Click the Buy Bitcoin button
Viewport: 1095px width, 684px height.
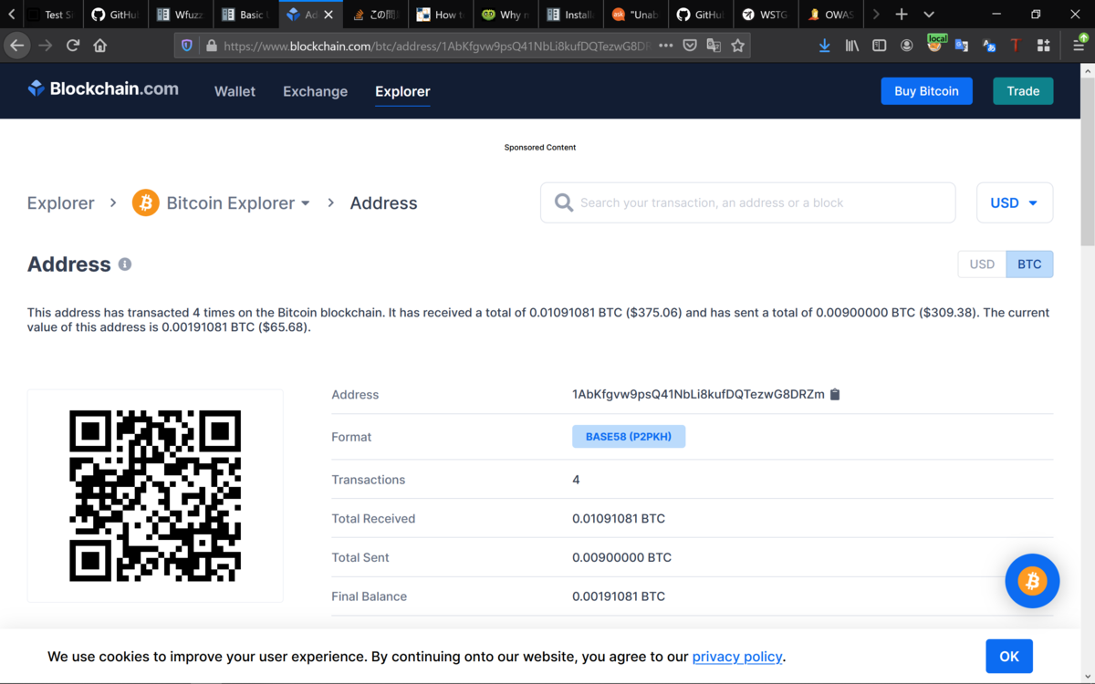click(926, 91)
